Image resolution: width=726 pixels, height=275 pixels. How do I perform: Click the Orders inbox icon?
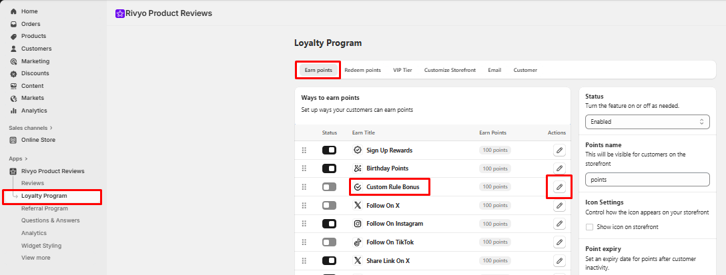click(13, 24)
